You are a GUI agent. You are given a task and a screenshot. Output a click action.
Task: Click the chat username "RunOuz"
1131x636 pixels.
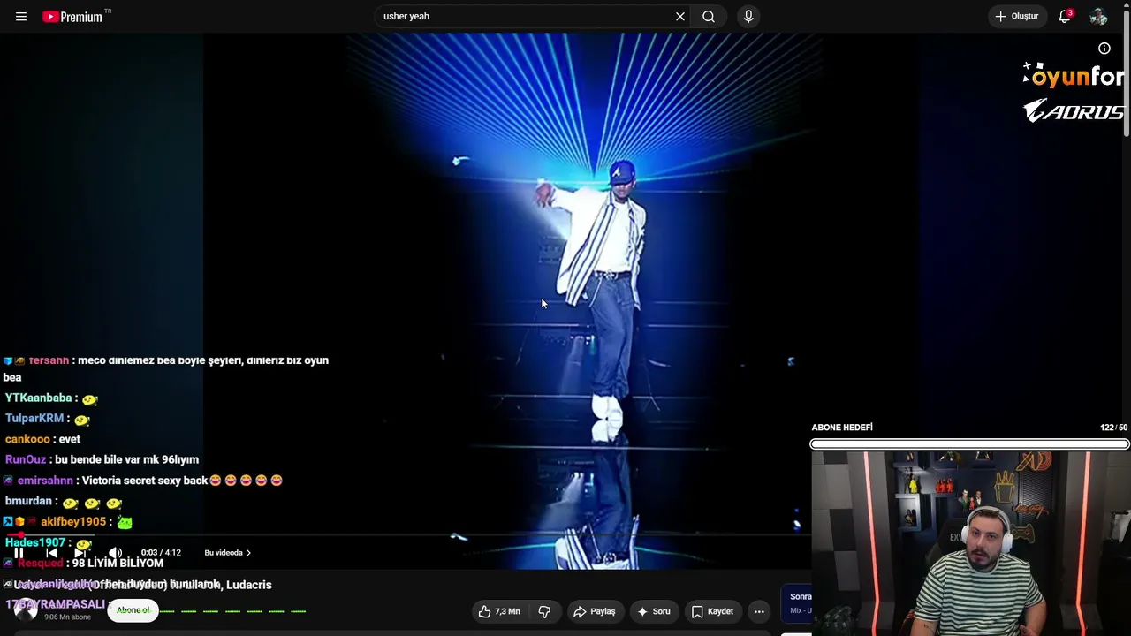tap(26, 460)
